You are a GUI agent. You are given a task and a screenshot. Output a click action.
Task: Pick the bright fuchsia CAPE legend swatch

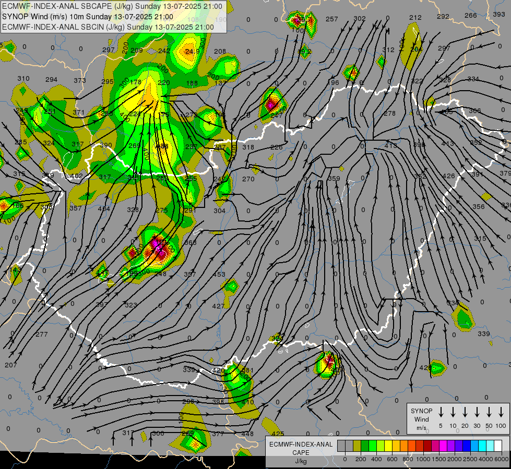(443, 446)
